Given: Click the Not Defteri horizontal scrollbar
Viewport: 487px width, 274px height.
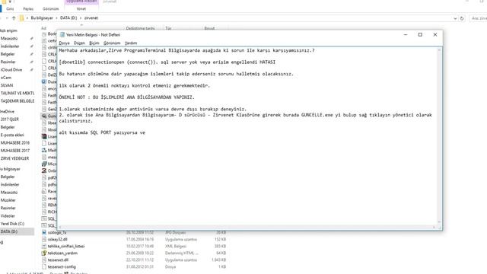Looking at the screenshot, I should coord(247,227).
